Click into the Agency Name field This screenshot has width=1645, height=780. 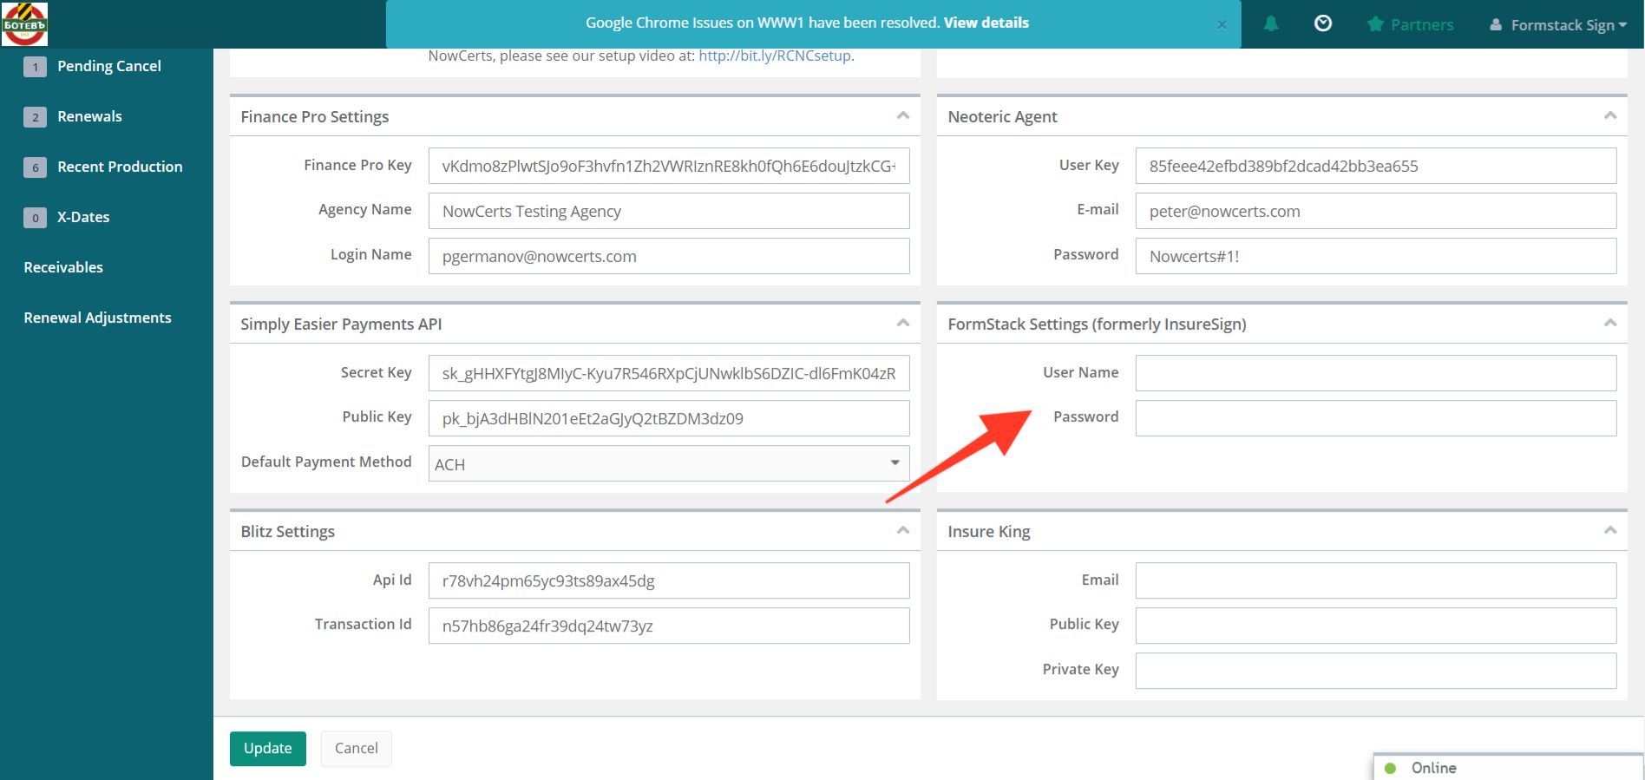(x=669, y=211)
